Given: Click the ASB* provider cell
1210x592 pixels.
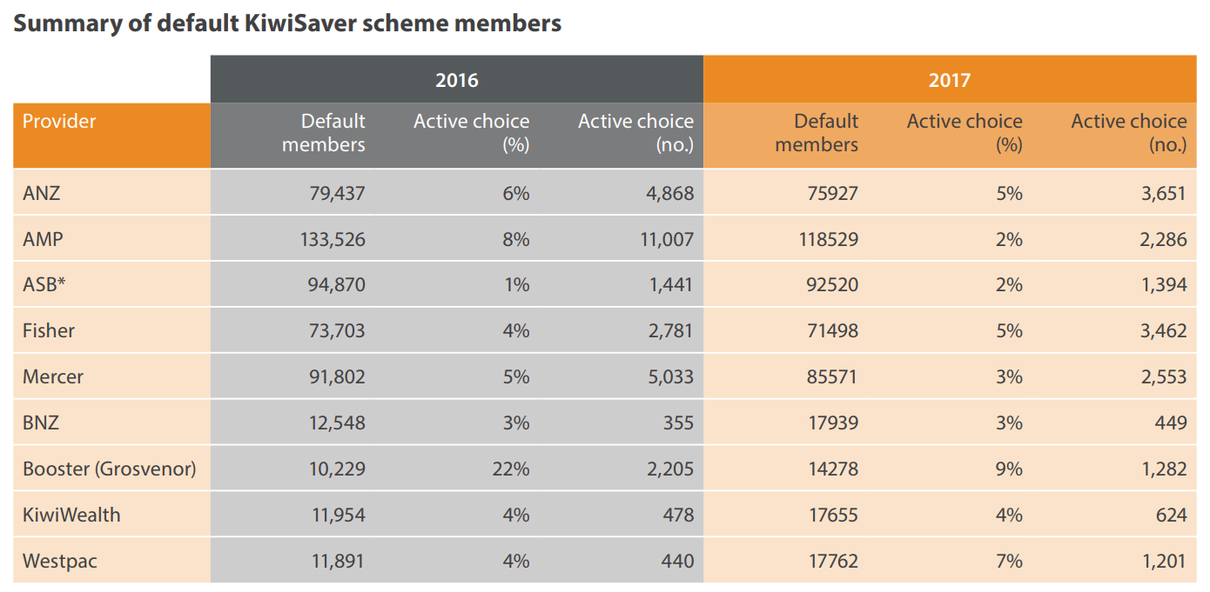Looking at the screenshot, I should [x=44, y=284].
